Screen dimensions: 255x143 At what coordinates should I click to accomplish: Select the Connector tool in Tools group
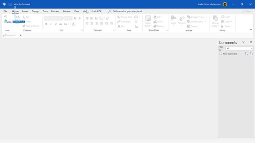point(124,21)
